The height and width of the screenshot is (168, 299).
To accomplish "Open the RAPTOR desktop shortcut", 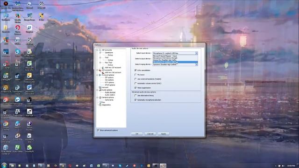I will 29,112.
